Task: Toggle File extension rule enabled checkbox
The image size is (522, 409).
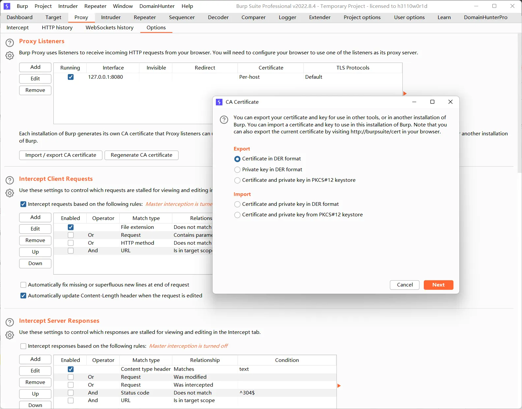Action: coord(71,227)
